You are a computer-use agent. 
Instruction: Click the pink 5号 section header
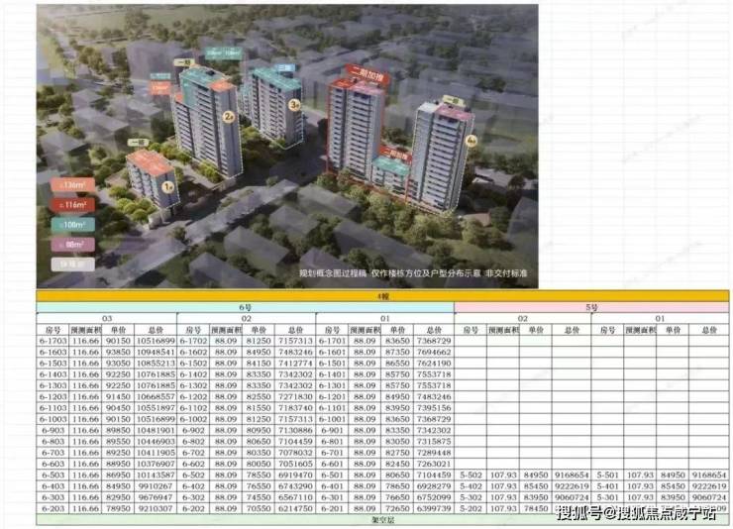click(x=592, y=307)
